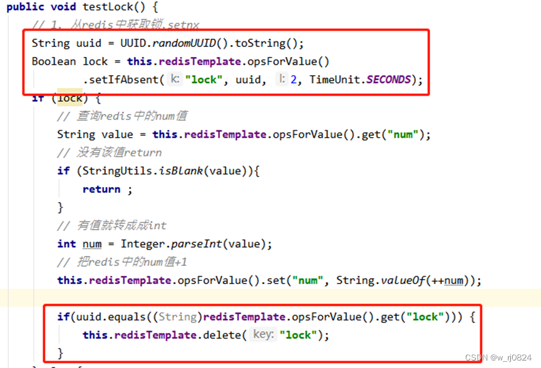Click the isBlank method call
This screenshot has height=368, width=541.
point(181,171)
